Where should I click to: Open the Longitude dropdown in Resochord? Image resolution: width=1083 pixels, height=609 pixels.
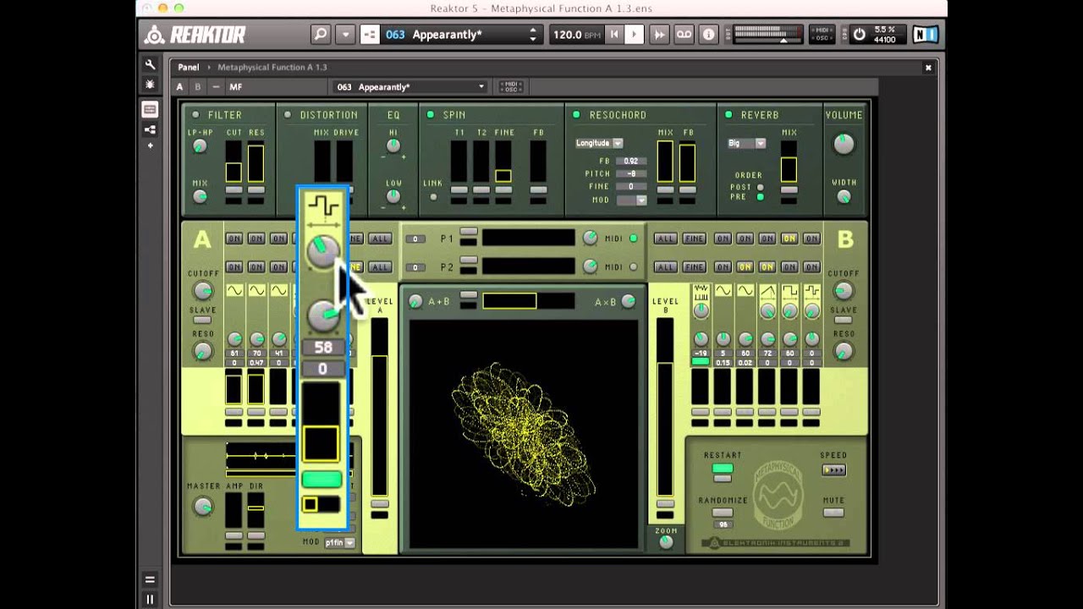[x=599, y=143]
